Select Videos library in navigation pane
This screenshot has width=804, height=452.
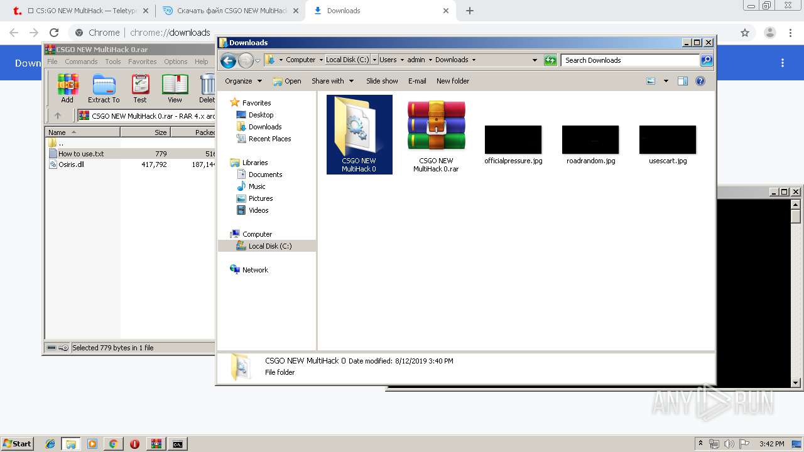point(253,210)
